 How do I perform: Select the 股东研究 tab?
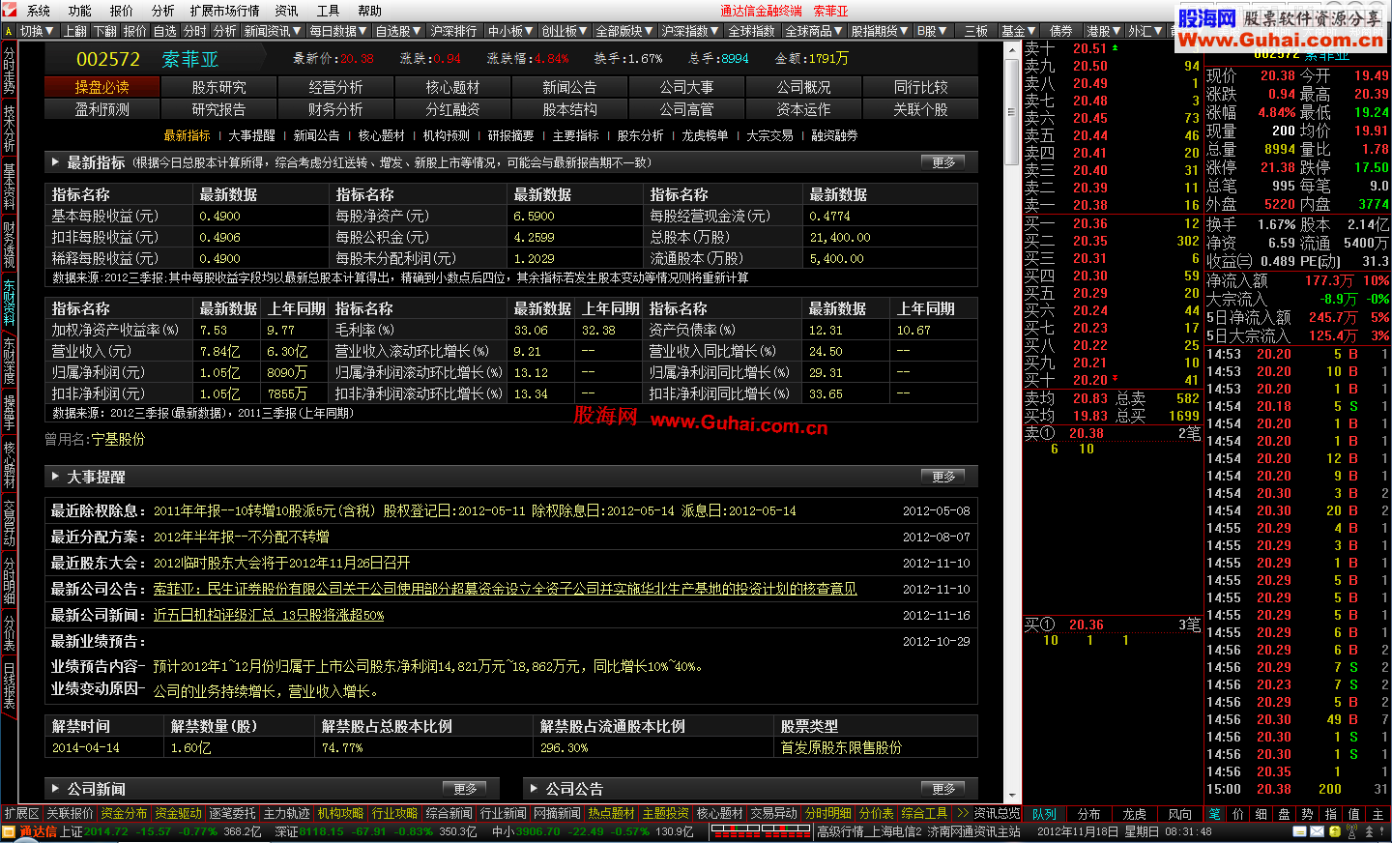pyautogui.click(x=219, y=87)
